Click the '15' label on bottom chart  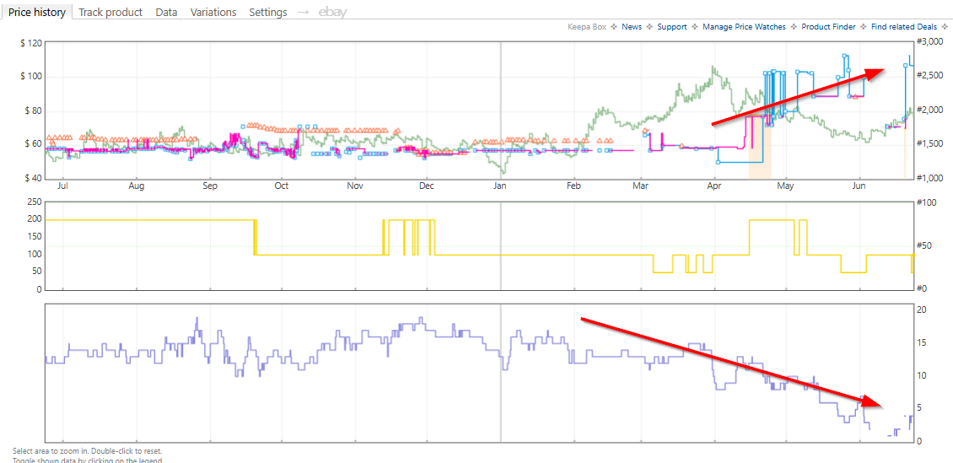coord(921,343)
